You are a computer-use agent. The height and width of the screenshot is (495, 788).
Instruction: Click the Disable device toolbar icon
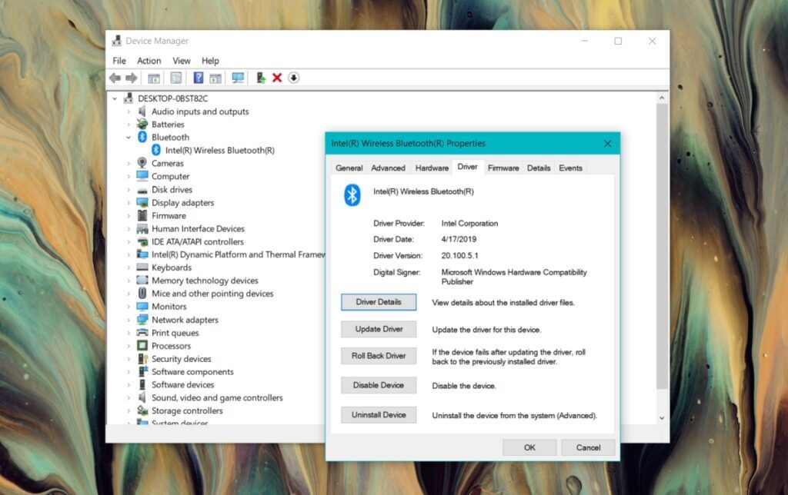(294, 78)
